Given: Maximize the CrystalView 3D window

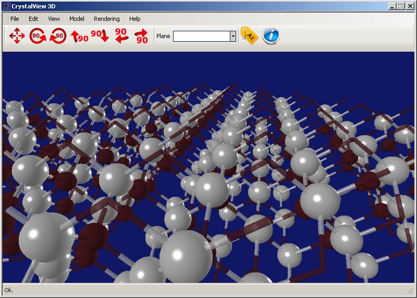Looking at the screenshot, I should [x=400, y=6].
